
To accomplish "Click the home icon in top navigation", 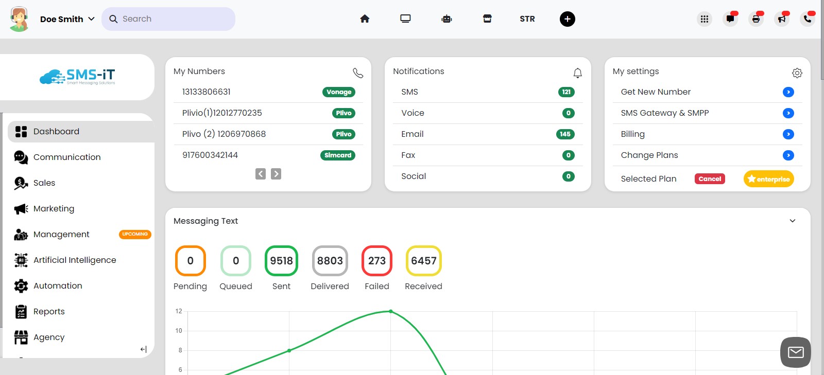I will click(x=365, y=19).
